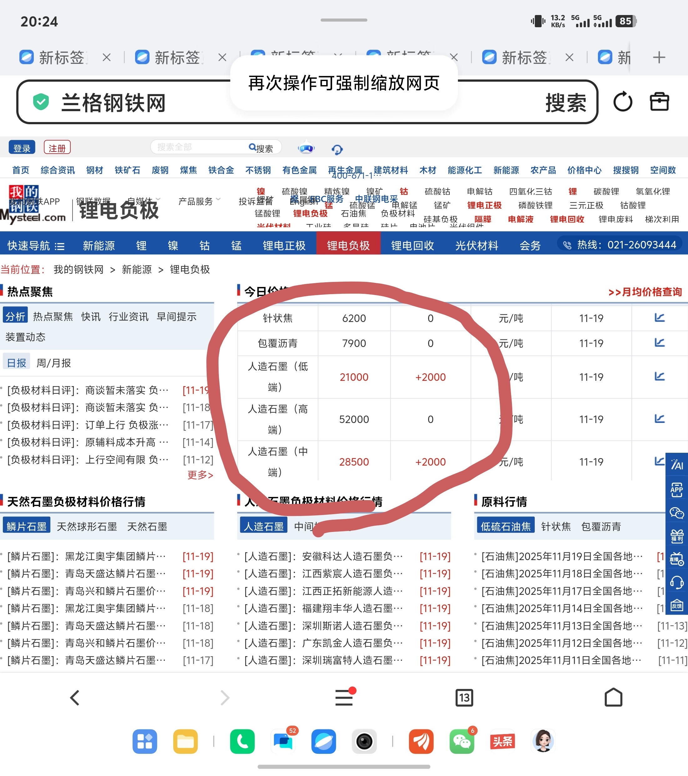The width and height of the screenshot is (688, 776).
Task: Open the tab count switcher
Action: [x=464, y=697]
